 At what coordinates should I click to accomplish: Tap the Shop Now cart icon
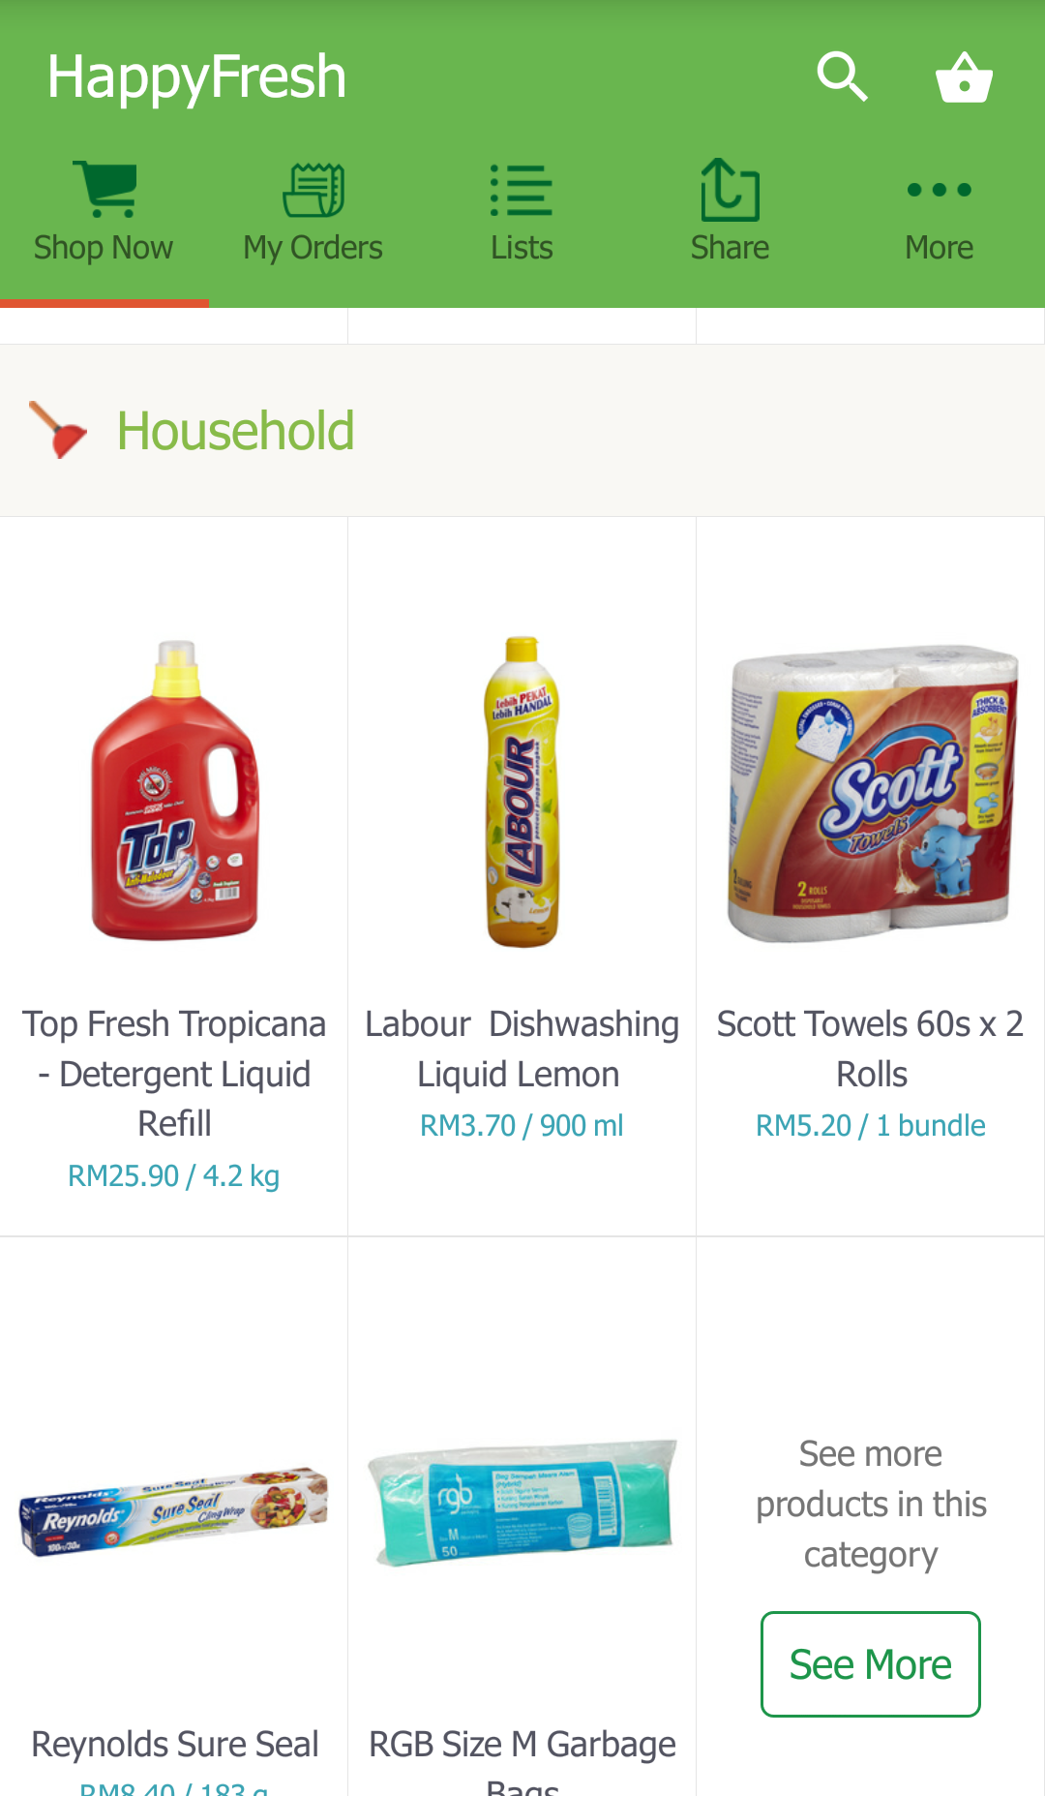coord(104,189)
